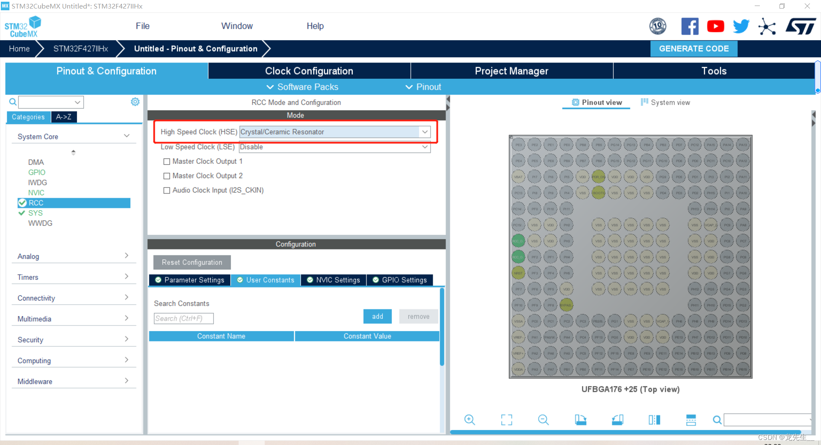Open the GPIO Settings tab
The width and height of the screenshot is (821, 445).
pyautogui.click(x=400, y=280)
